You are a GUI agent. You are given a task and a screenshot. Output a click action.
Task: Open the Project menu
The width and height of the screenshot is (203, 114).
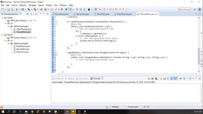pos(49,5)
